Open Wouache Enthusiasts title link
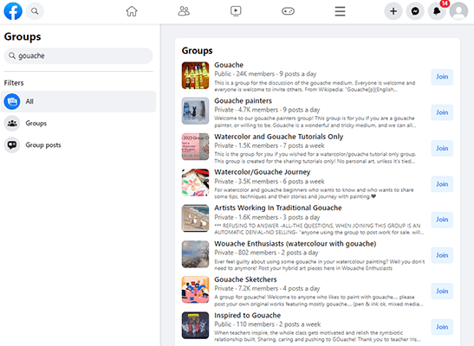Viewport: 474px width, 346px height. (x=295, y=244)
